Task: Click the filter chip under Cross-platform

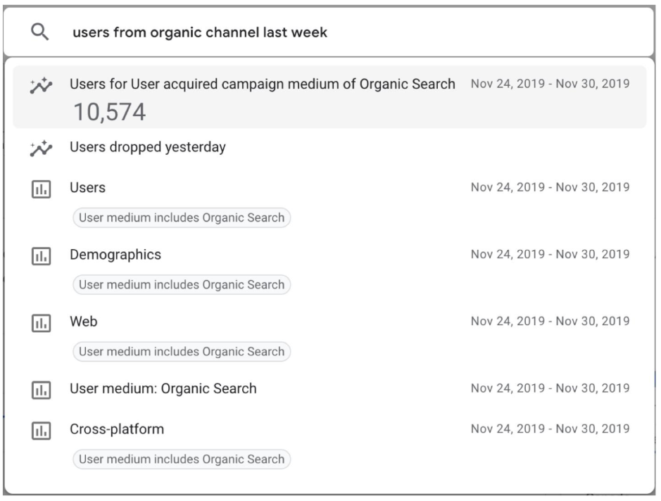Action: point(182,459)
